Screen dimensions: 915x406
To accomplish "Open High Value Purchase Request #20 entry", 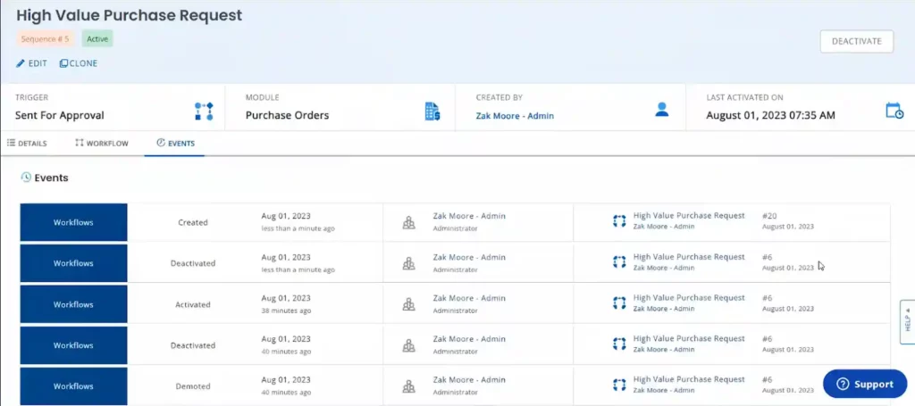I will [688, 216].
